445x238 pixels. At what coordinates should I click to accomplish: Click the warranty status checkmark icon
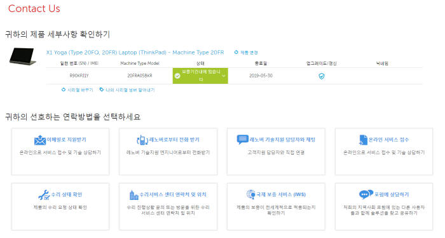point(177,76)
